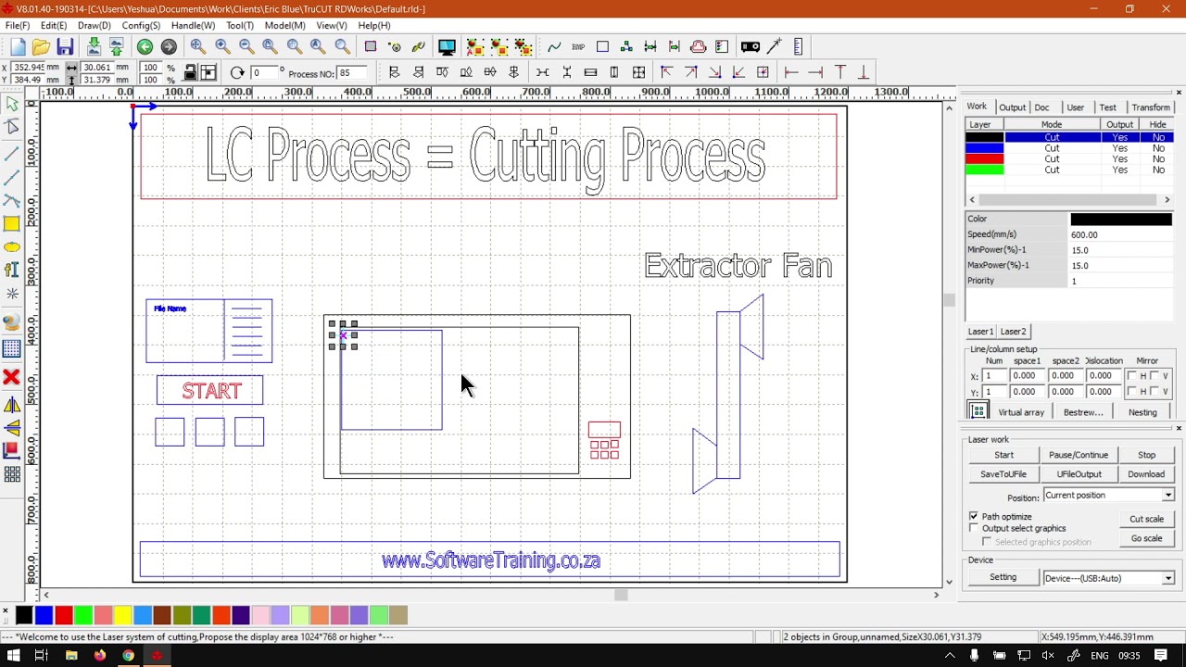Screen dimensions: 1186x667
Task: Open the Handle menu
Action: [193, 26]
